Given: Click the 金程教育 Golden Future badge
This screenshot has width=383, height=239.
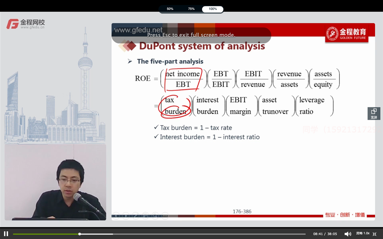Looking at the screenshot, I should [346, 34].
